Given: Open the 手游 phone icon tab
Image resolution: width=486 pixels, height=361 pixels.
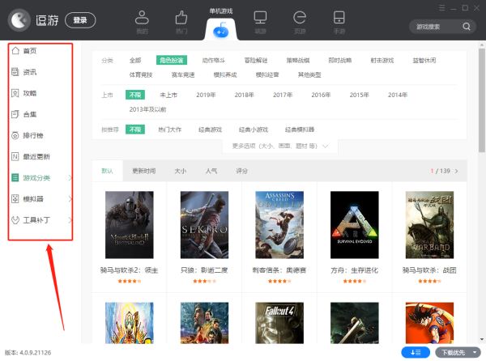Looking at the screenshot, I should coord(339,22).
